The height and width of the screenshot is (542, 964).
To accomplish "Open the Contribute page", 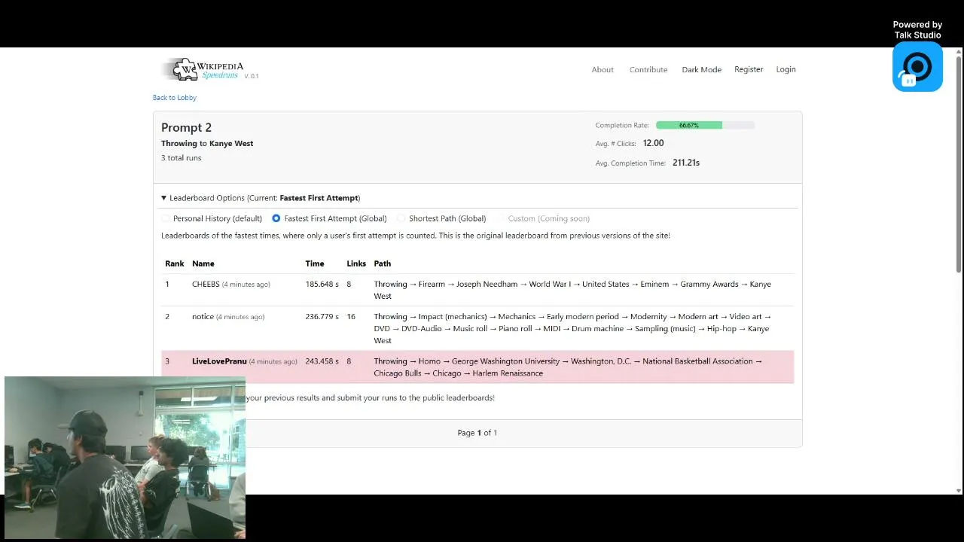I will [x=648, y=69].
